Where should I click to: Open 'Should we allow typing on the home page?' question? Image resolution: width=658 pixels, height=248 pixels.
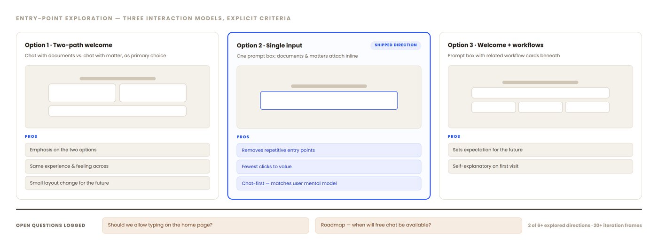205,225
